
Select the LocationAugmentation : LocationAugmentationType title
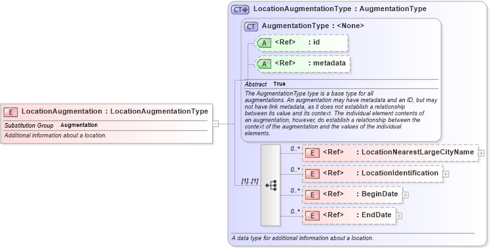[x=115, y=111]
